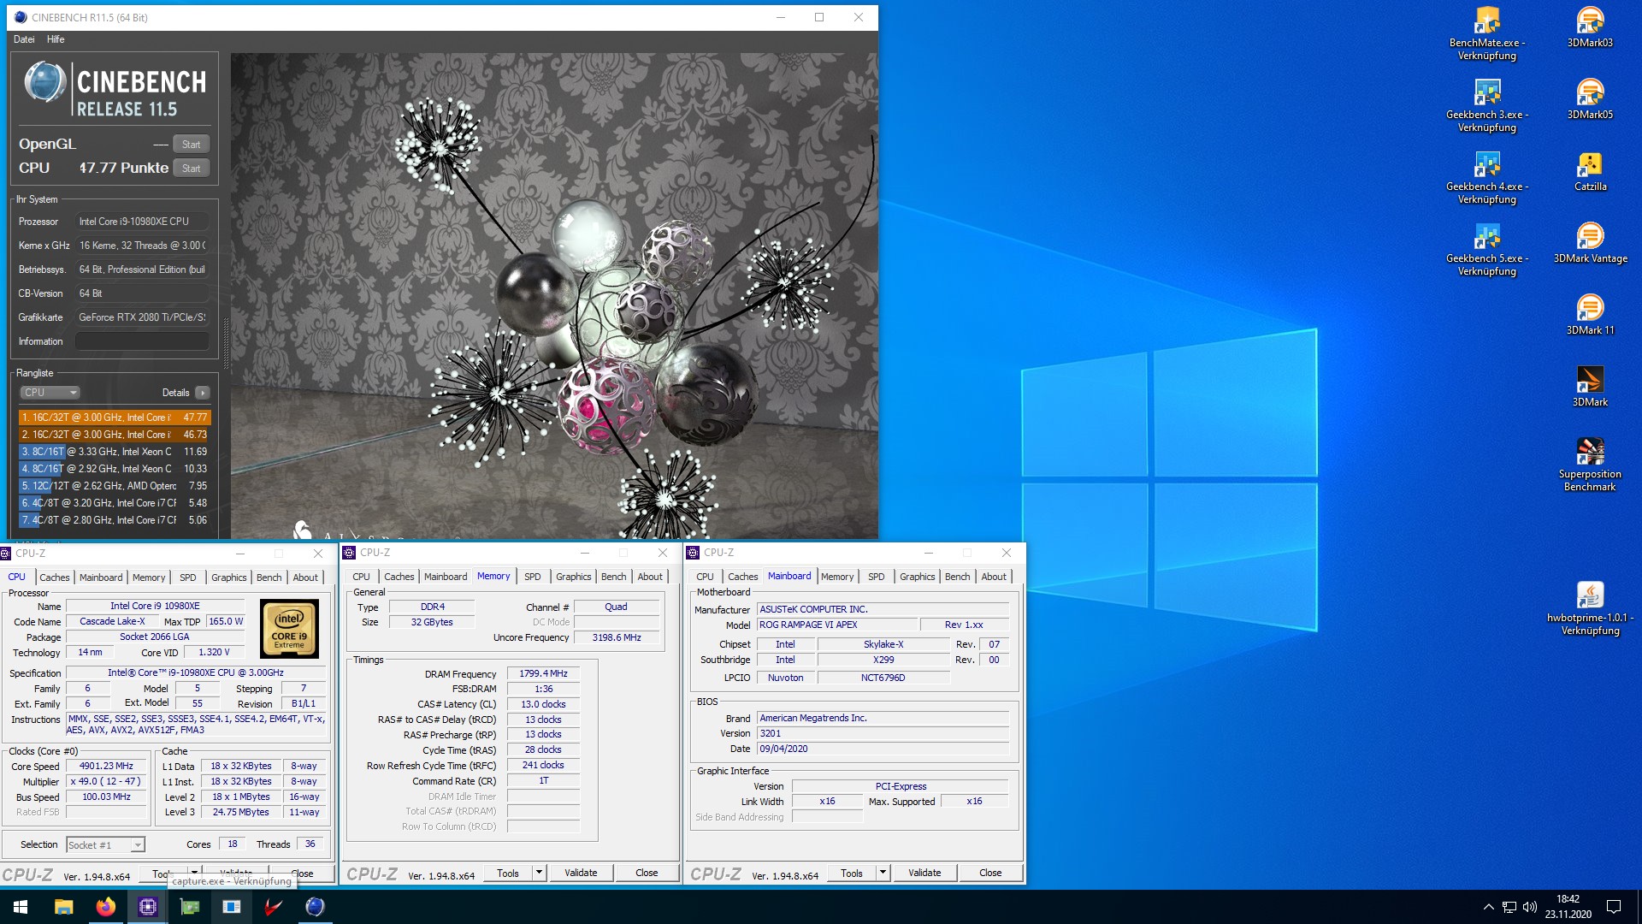Switch to Caches tab in left CPU-Z

pos(55,577)
